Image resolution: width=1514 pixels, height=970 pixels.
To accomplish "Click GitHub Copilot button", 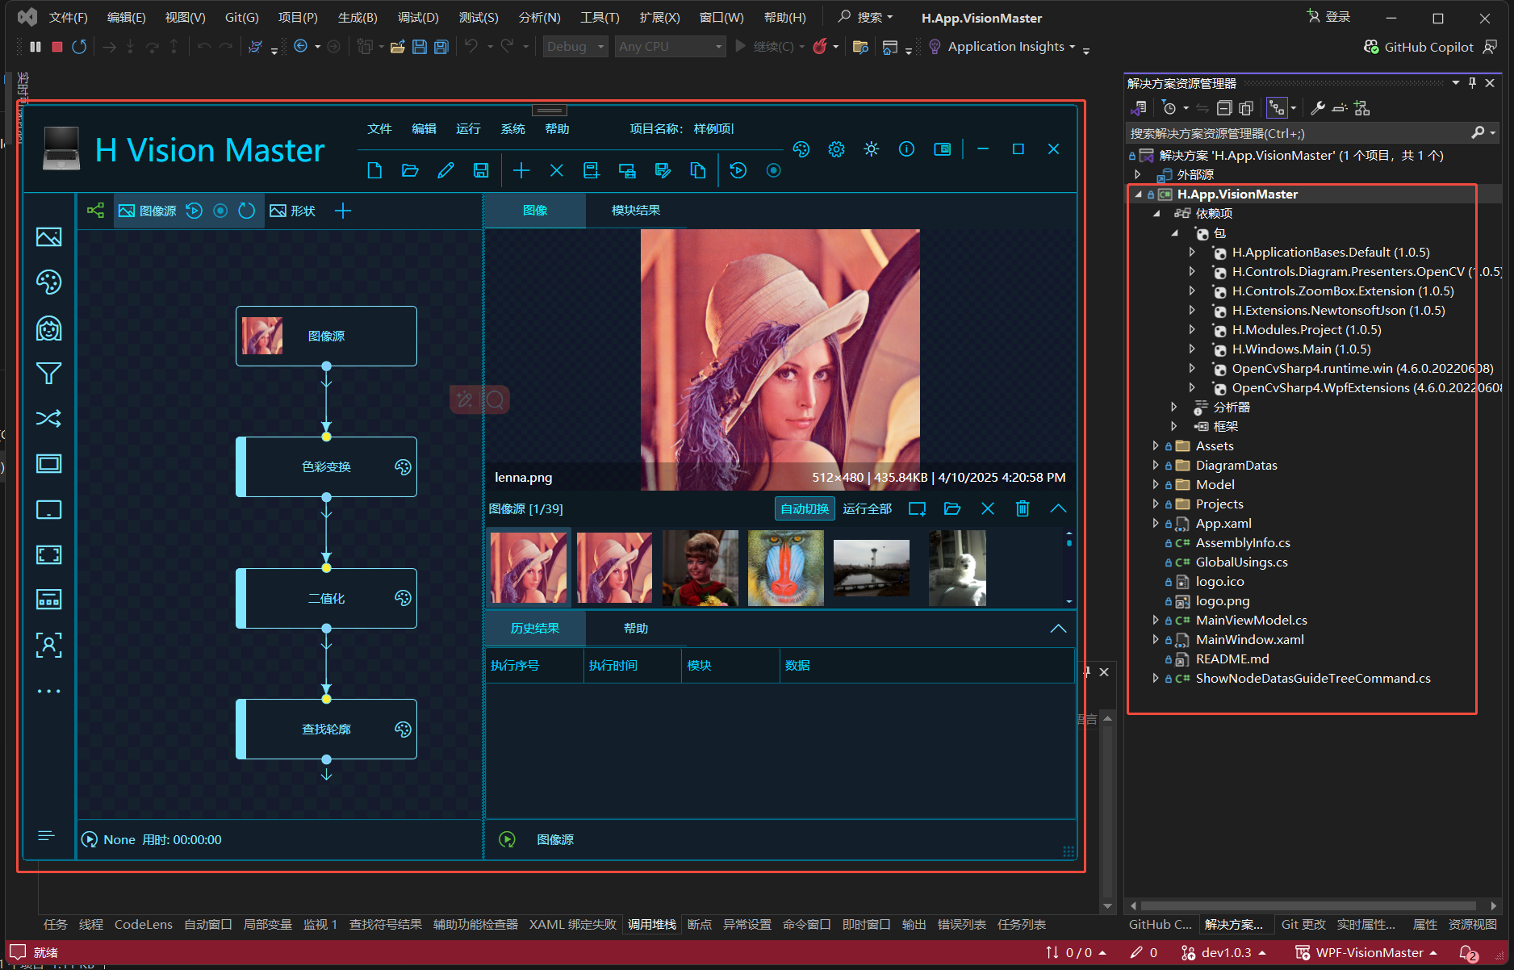I will tap(1419, 47).
